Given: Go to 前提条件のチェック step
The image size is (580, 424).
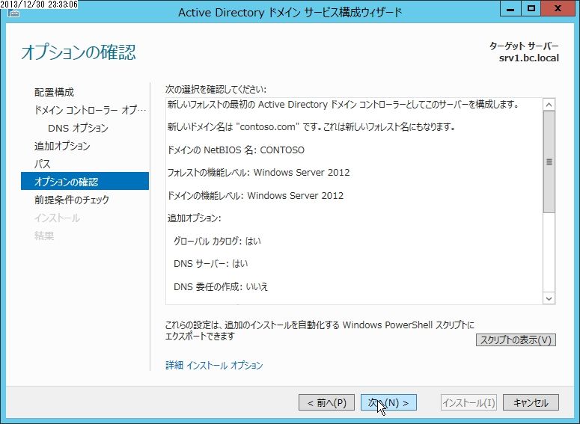Looking at the screenshot, I should [72, 200].
